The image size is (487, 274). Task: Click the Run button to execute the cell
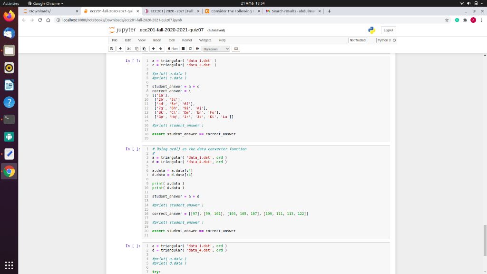pyautogui.click(x=173, y=48)
